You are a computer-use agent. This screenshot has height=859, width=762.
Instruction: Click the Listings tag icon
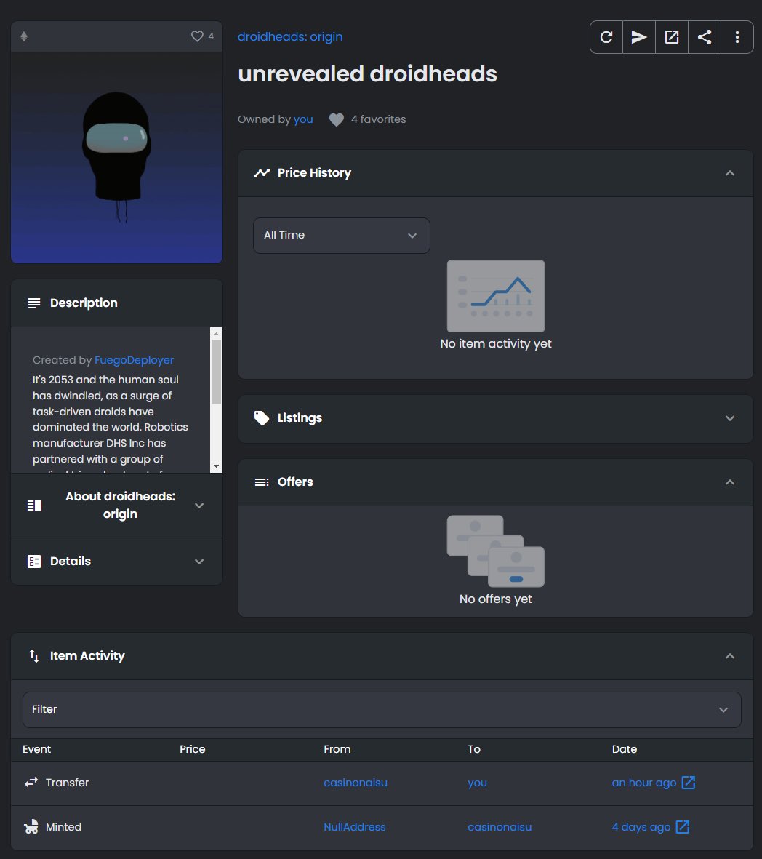point(261,418)
